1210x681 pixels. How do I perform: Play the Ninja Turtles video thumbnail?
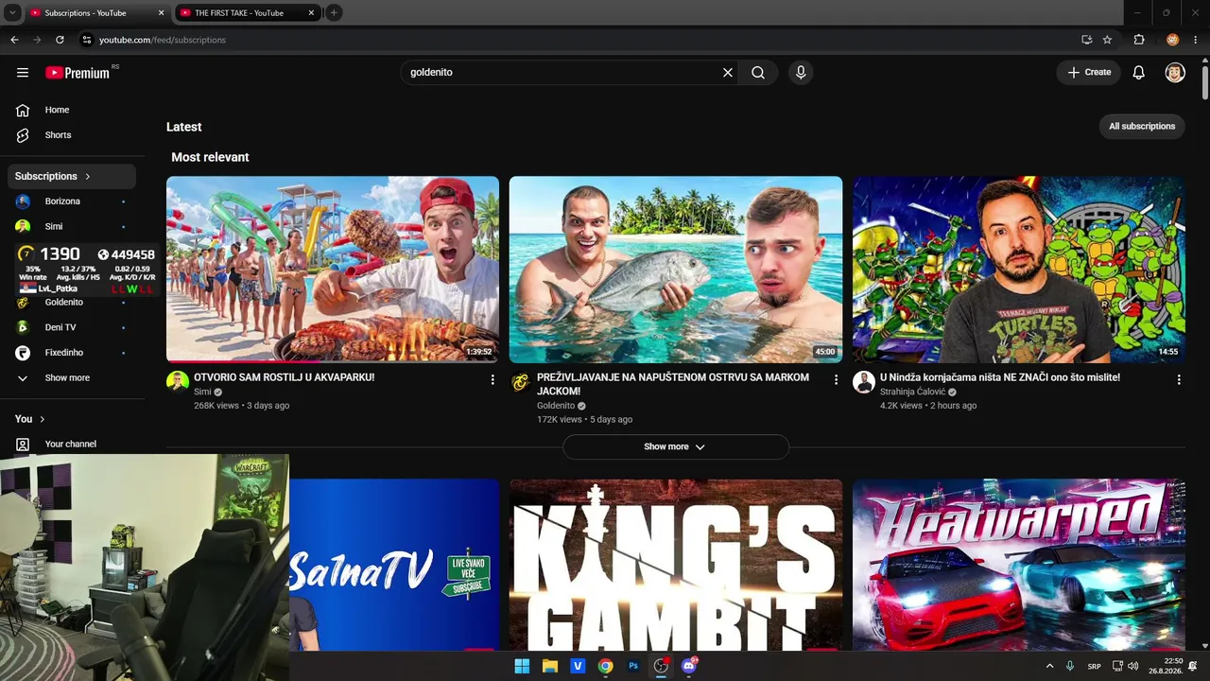[x=1019, y=270]
